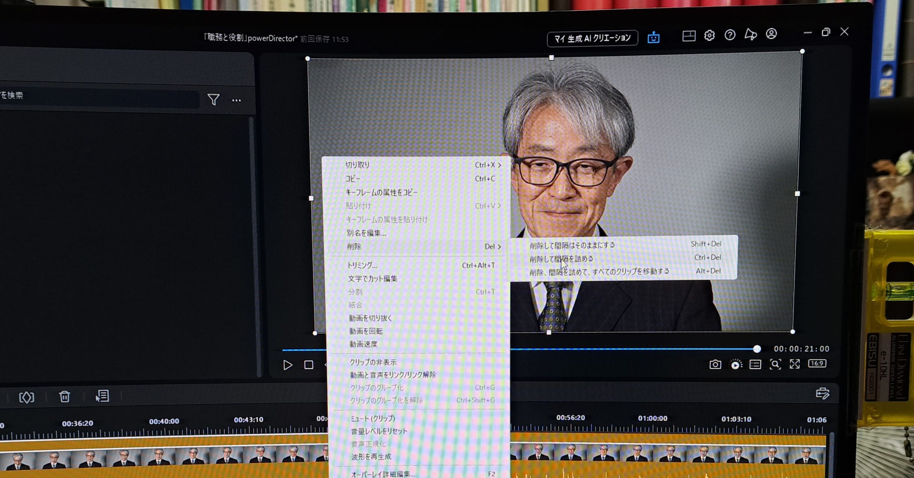Open the three-dots more options menu
The width and height of the screenshot is (914, 478).
[236, 100]
